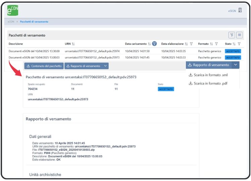The height and width of the screenshot is (181, 251).
Task: Go to eCON breadcrumb link
Action: click(11, 21)
